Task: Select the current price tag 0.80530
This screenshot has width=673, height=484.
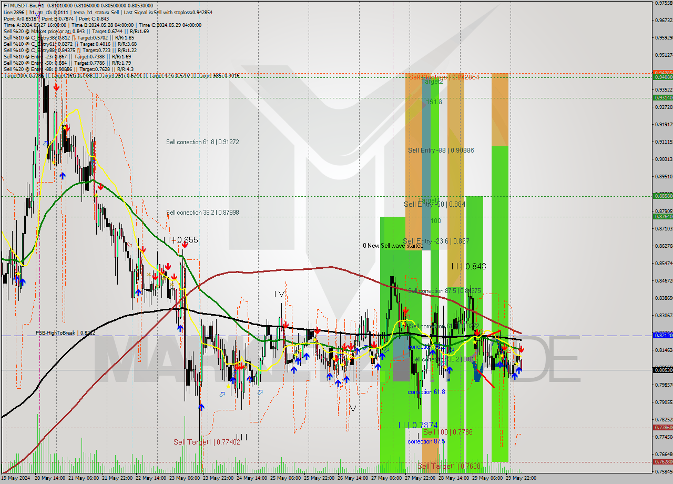Action: click(662, 370)
